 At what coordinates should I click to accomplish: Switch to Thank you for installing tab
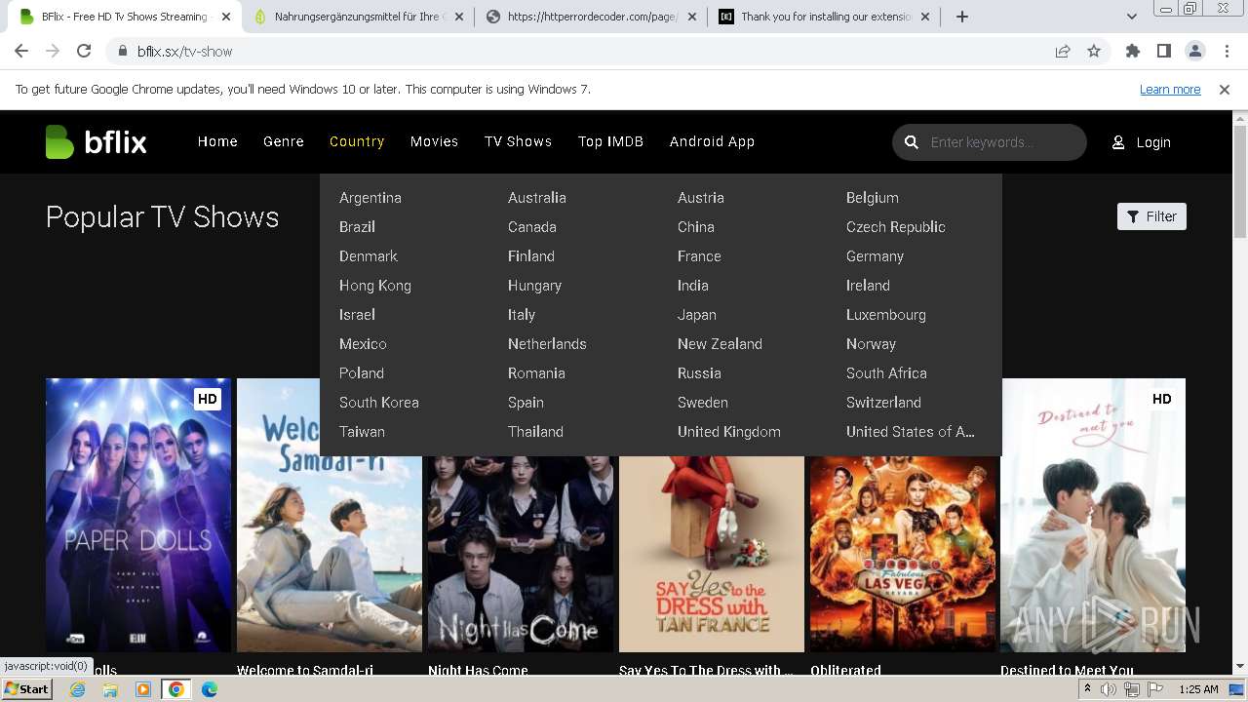[x=825, y=17]
